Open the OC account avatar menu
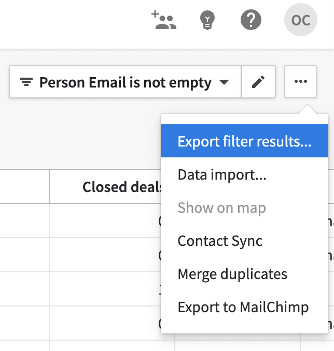334x351 pixels. click(x=301, y=20)
